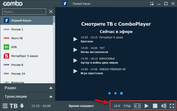The height and width of the screenshot is (111, 177).
Task: Click the TB channel list button
Action: pyautogui.click(x=14, y=106)
